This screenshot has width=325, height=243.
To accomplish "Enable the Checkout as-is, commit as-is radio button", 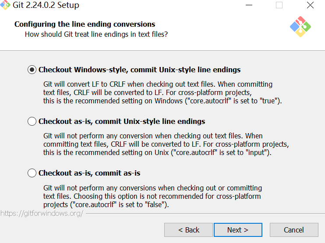I will pos(32,173).
